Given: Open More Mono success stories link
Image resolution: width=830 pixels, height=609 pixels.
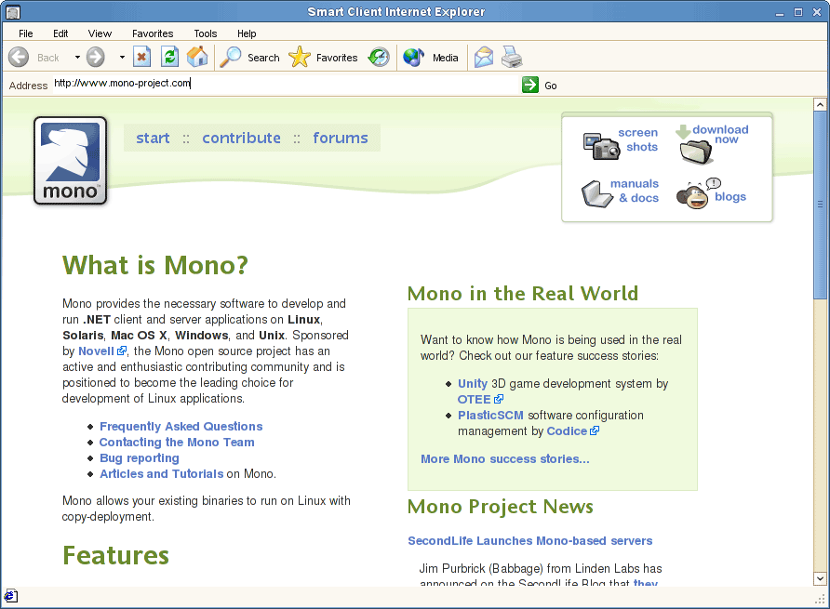Looking at the screenshot, I should (x=505, y=459).
